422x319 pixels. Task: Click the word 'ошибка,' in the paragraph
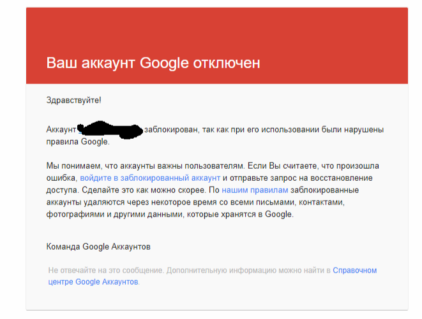62,178
